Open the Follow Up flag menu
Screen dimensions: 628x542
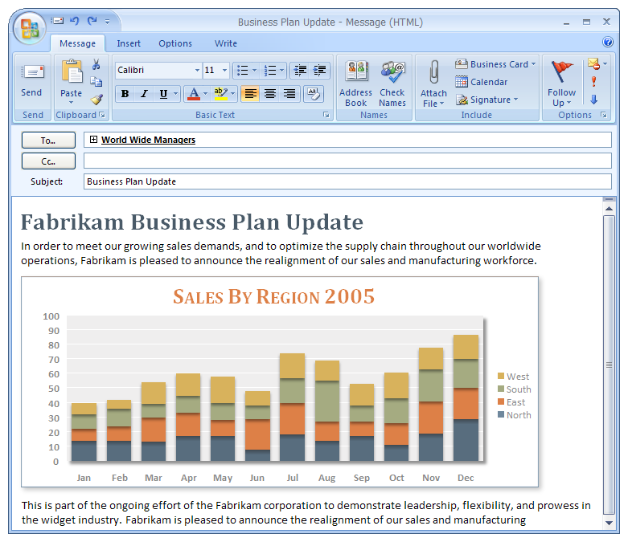tap(561, 84)
